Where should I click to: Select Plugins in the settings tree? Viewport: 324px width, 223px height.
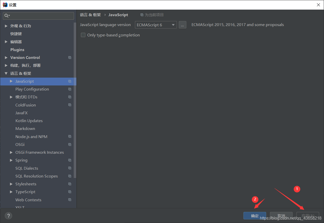tap(17, 50)
